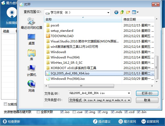165x126 pixels.
Task: Select Libraries (库) in places bar
Action: (32, 55)
